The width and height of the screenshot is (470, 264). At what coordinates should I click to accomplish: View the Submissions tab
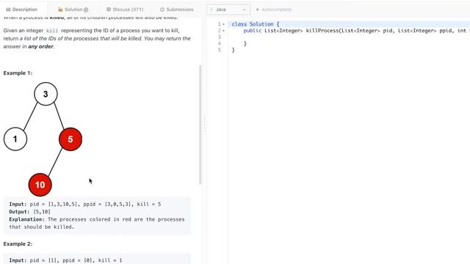pos(177,10)
